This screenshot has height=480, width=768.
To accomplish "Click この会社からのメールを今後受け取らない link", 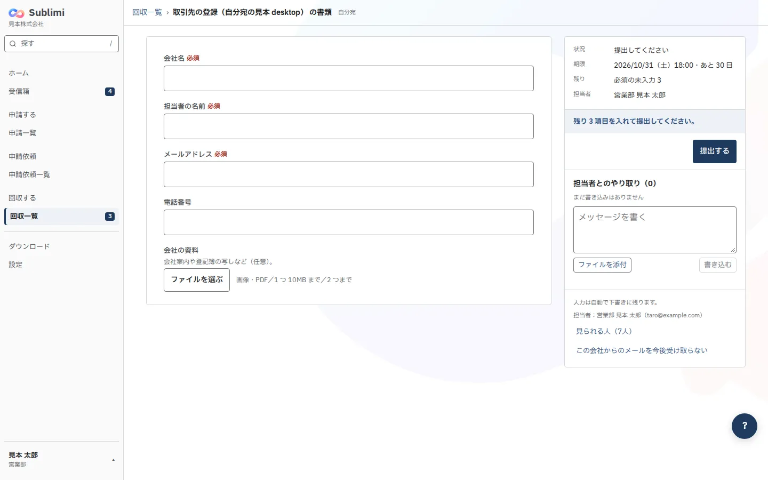I will 642,350.
